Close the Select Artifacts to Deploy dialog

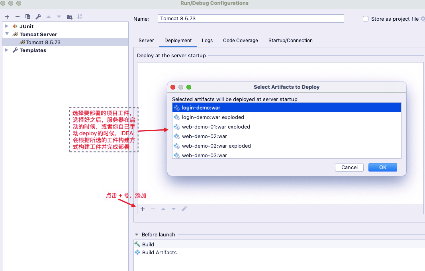point(173,87)
